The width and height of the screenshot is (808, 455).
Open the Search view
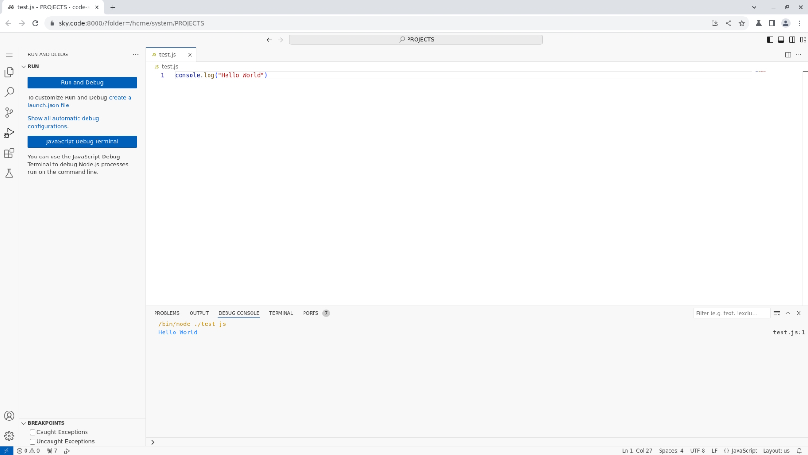click(x=9, y=93)
